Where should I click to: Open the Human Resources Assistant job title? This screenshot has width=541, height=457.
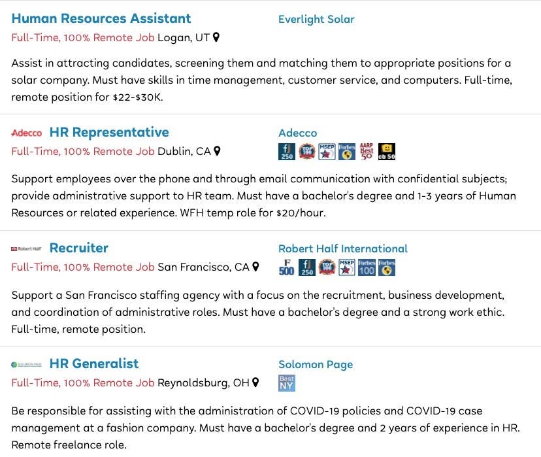coord(101,18)
